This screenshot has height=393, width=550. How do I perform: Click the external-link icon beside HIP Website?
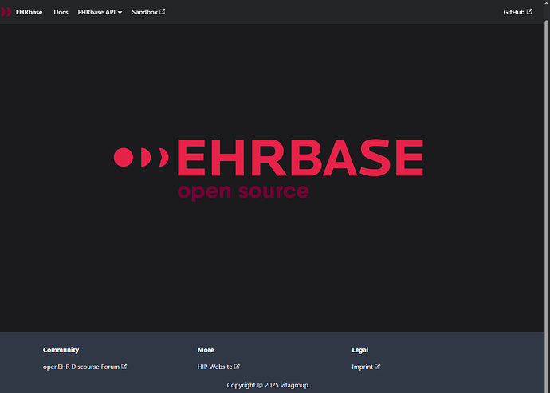(x=237, y=367)
